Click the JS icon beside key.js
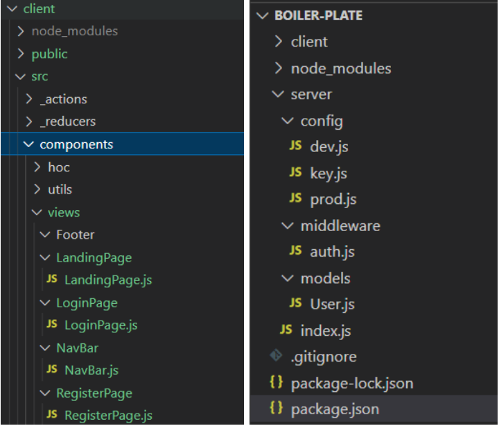Image resolution: width=499 pixels, height=426 pixels. [x=295, y=172]
